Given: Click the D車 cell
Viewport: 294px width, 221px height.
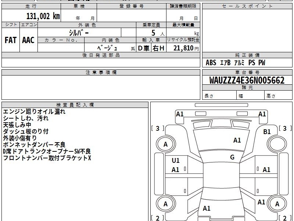Looking at the screenshot, I should coord(144,48).
